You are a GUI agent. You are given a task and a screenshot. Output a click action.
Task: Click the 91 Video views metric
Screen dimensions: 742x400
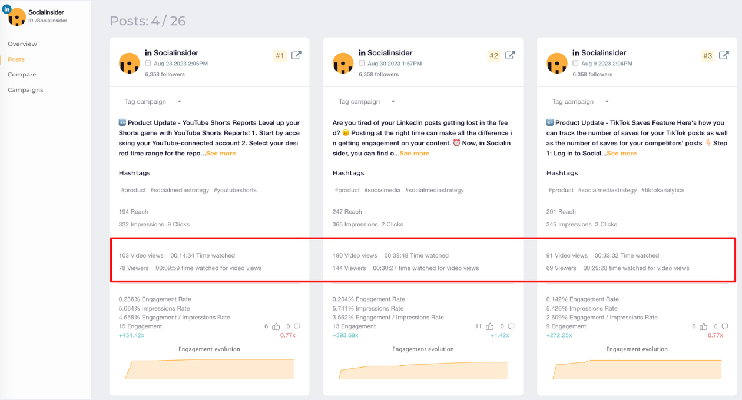567,256
